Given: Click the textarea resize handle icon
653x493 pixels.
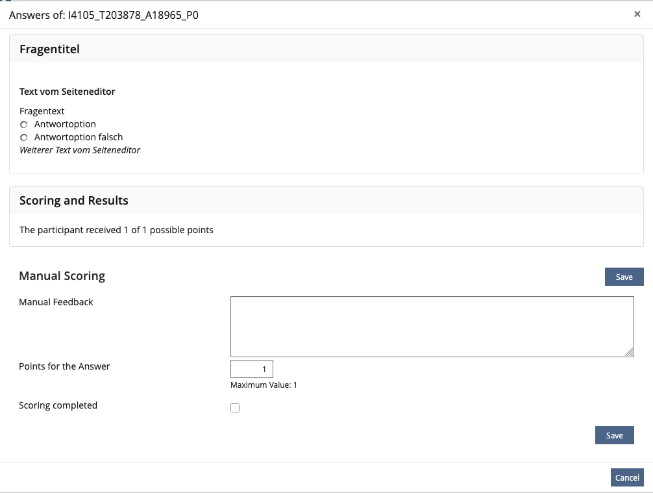Looking at the screenshot, I should pos(630,353).
